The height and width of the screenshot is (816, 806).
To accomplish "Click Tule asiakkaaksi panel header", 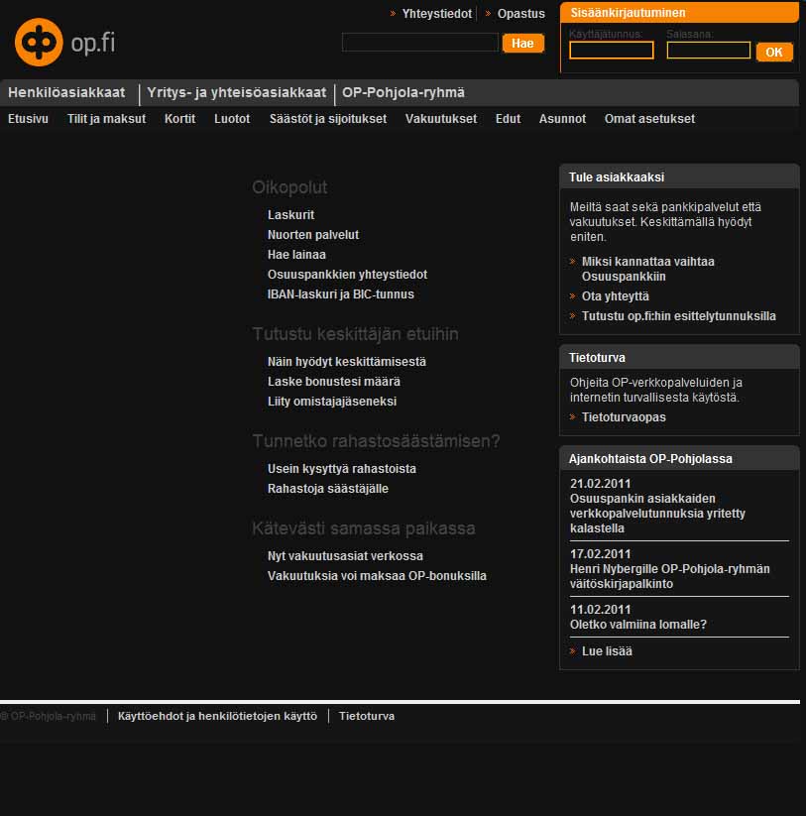I will (679, 176).
